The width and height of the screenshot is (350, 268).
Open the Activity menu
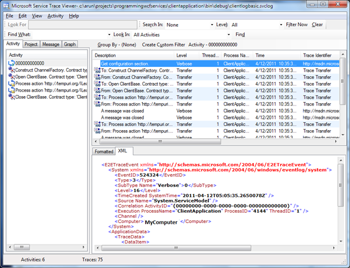(x=55, y=16)
